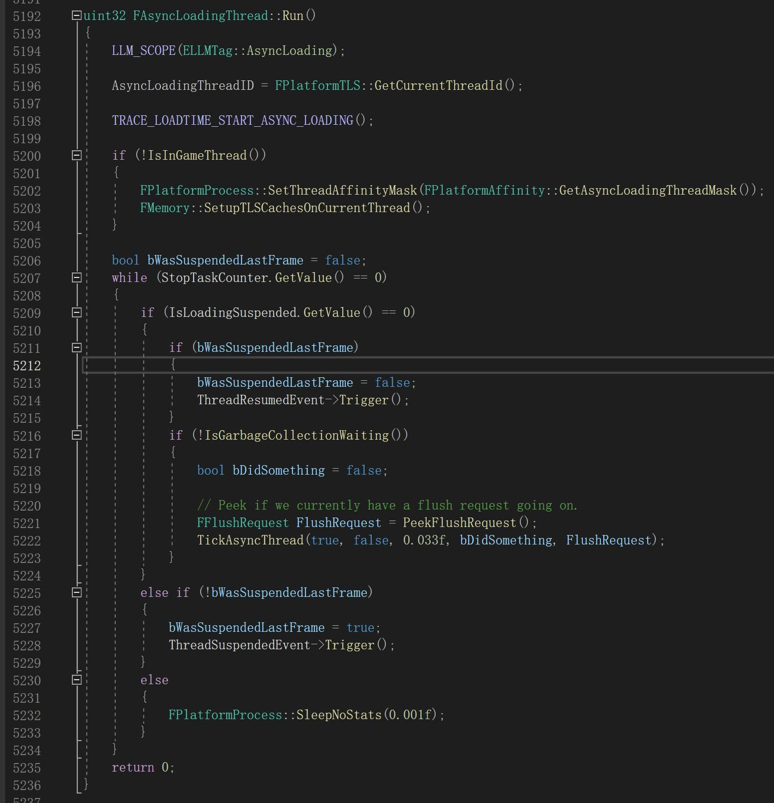
Task: Fold the else if (!bWasSuspendedLastFrame) block
Action: coord(76,592)
